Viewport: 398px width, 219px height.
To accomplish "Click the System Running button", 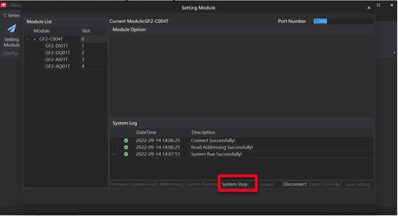I will coord(202,184).
